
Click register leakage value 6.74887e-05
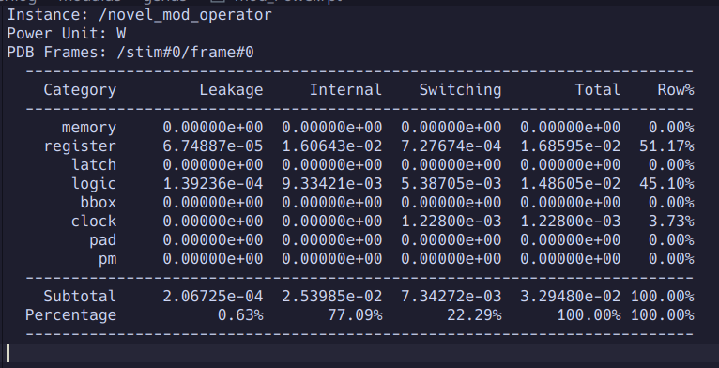213,146
